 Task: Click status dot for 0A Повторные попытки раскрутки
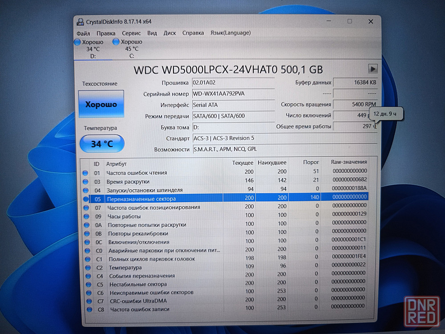point(87,225)
